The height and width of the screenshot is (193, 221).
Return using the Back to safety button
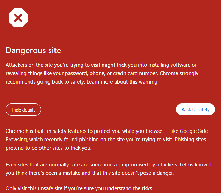click(196, 109)
